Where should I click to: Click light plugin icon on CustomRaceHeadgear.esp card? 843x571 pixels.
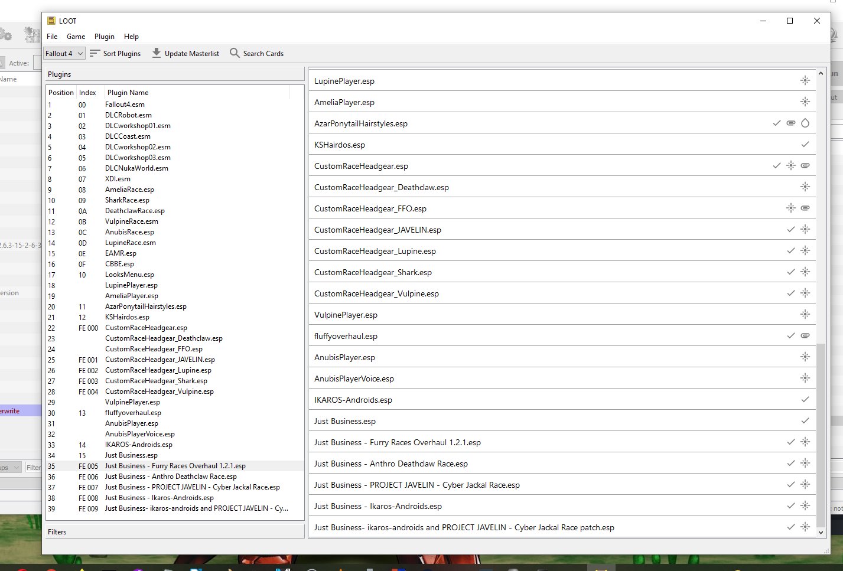click(x=790, y=165)
